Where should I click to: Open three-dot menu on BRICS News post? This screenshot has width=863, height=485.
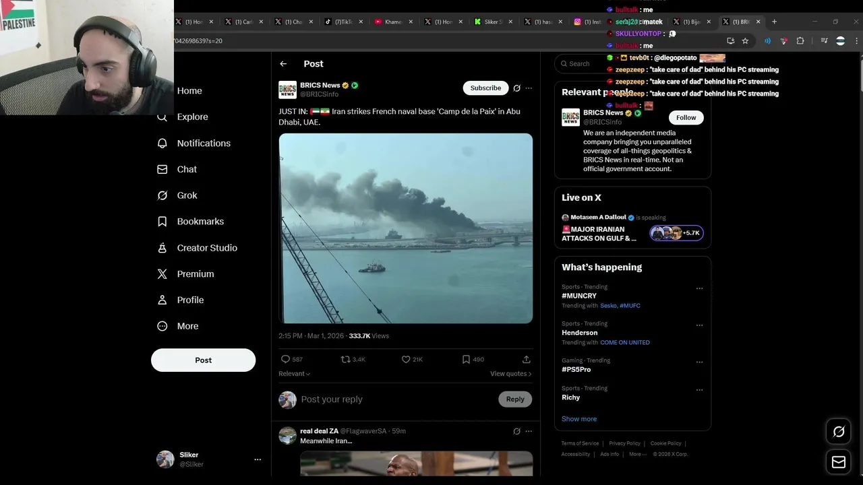pyautogui.click(x=529, y=88)
